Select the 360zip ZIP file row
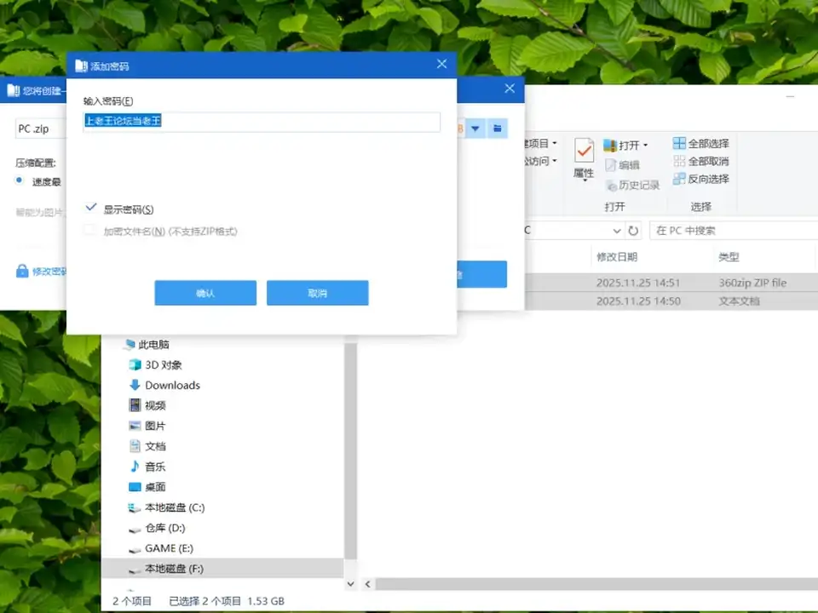Viewport: 818px width, 613px height. pyautogui.click(x=671, y=283)
